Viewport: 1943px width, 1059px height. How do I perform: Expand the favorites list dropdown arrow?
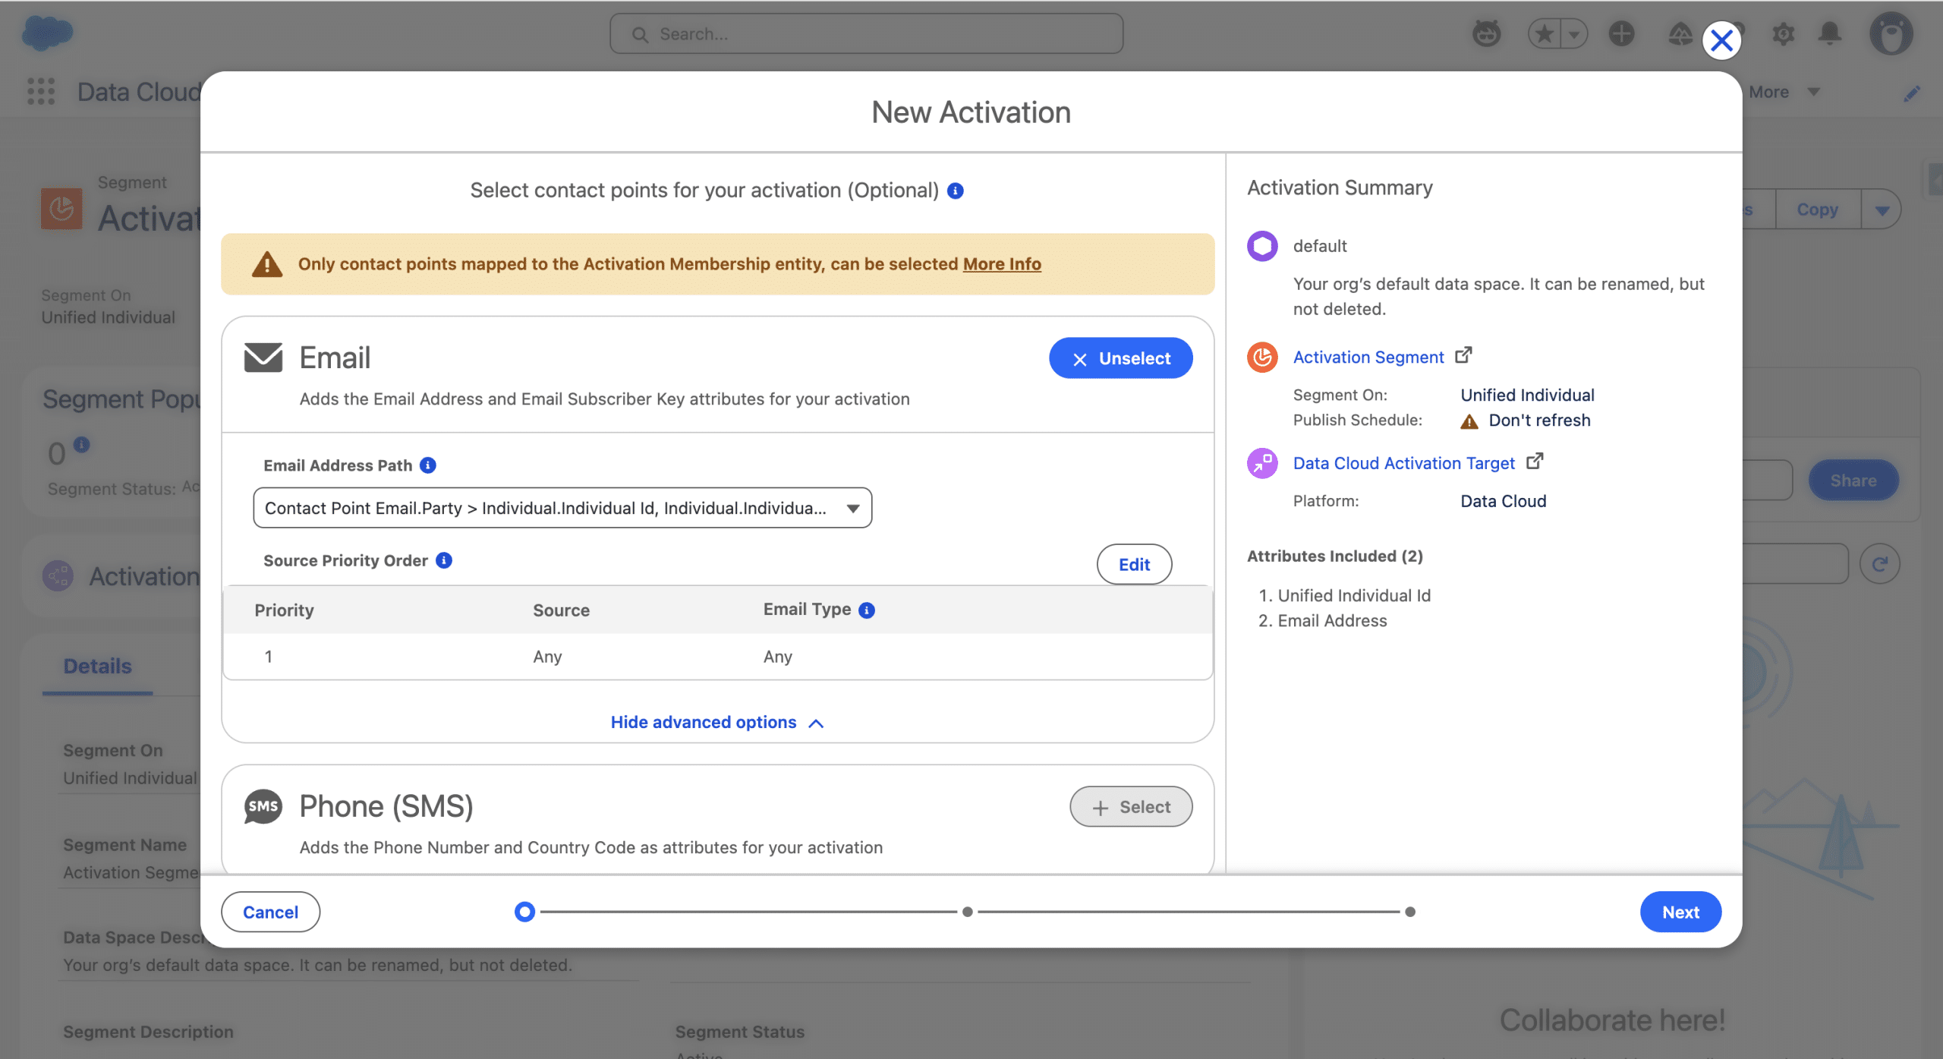[x=1574, y=34]
